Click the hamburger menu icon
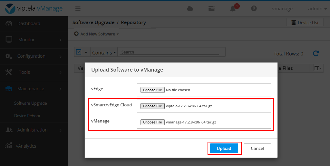The width and height of the screenshot is (330, 166). click(x=78, y=9)
